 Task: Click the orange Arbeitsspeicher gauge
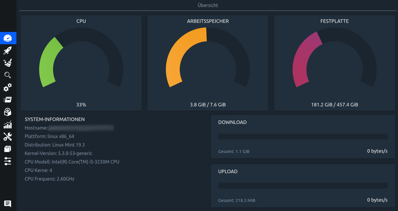(208, 58)
